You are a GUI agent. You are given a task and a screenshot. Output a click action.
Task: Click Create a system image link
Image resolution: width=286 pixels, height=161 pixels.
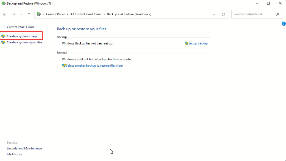[x=22, y=36]
